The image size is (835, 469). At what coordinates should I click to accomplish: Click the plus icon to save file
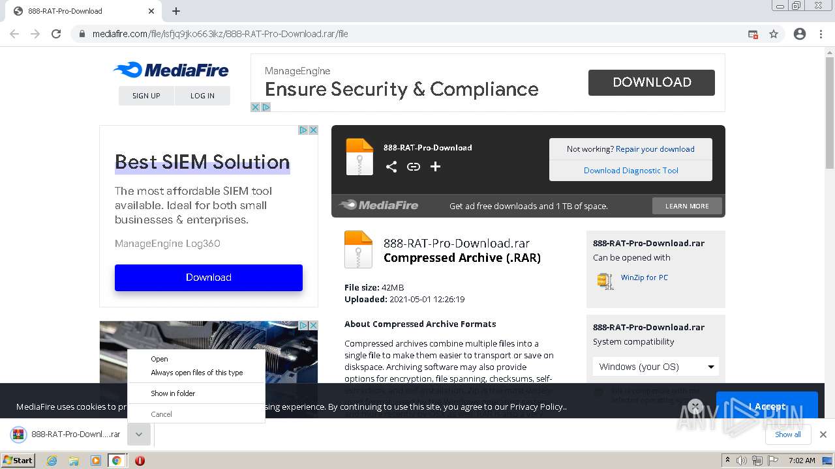tap(435, 167)
